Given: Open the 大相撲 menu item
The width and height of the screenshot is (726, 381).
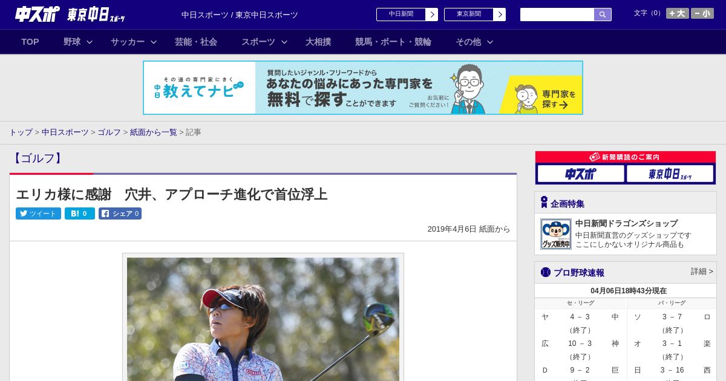Looking at the screenshot, I should coord(318,42).
